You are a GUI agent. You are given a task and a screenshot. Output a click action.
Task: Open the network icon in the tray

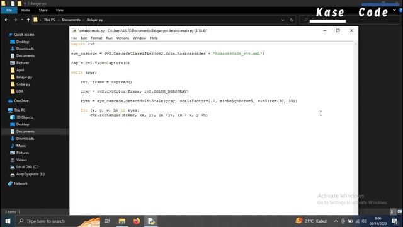coord(357,221)
